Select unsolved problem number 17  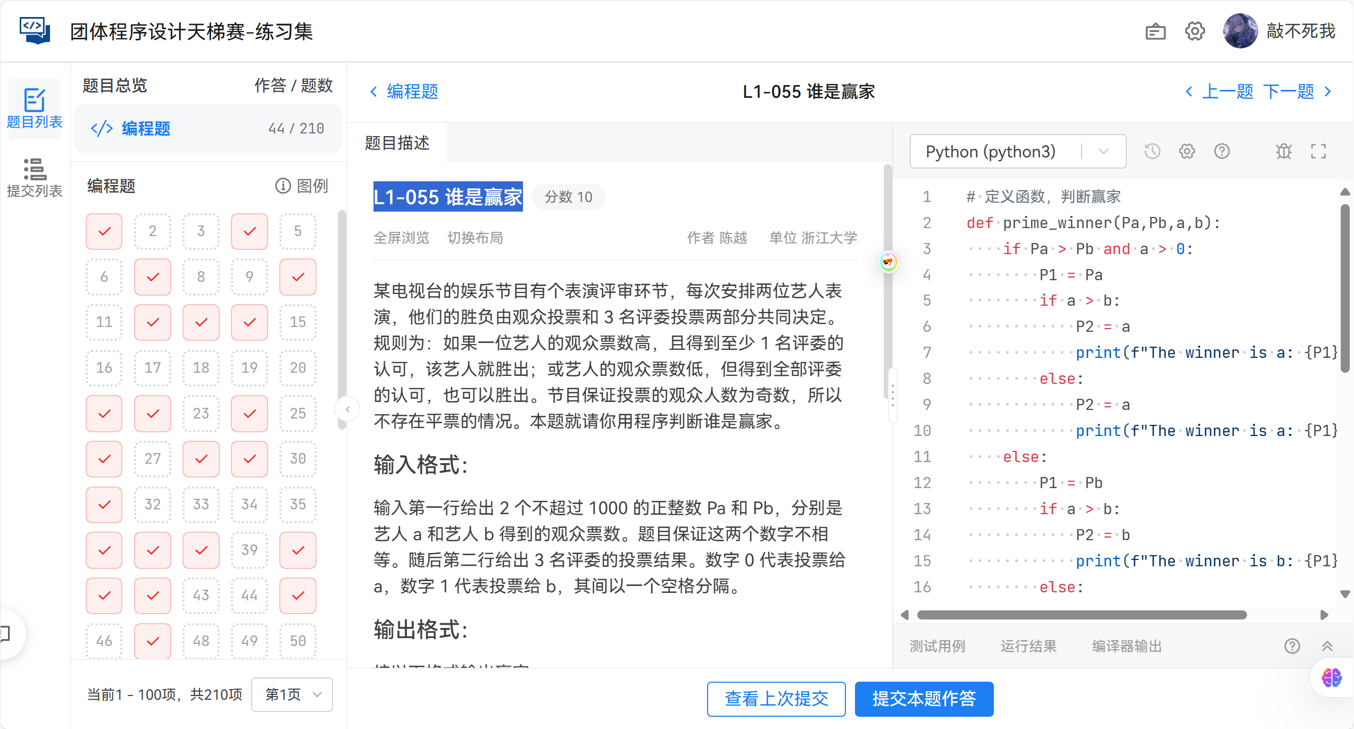click(153, 367)
